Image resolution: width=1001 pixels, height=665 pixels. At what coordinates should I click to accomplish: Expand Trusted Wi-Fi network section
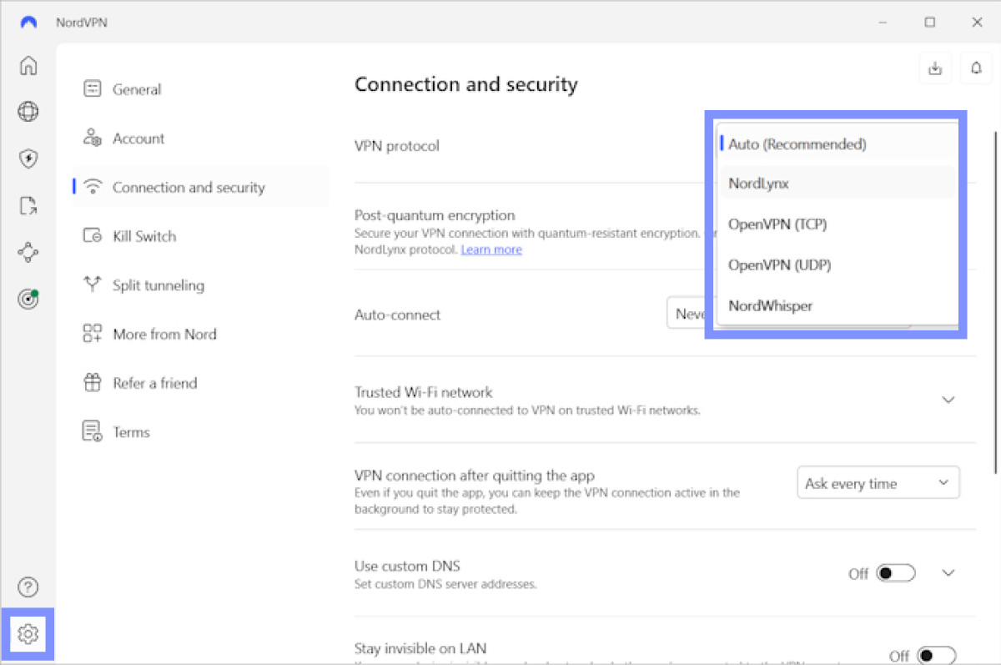[x=948, y=400]
